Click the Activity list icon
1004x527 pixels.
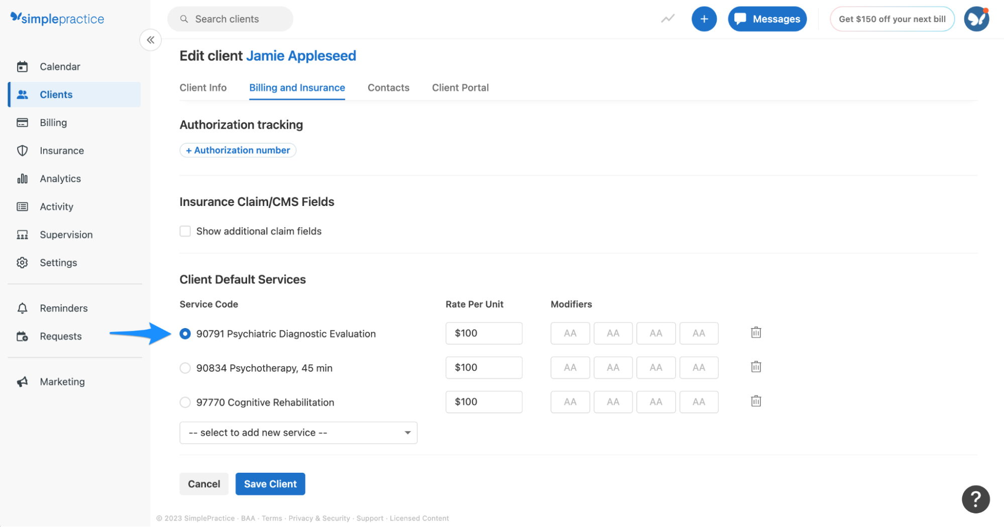click(x=22, y=206)
